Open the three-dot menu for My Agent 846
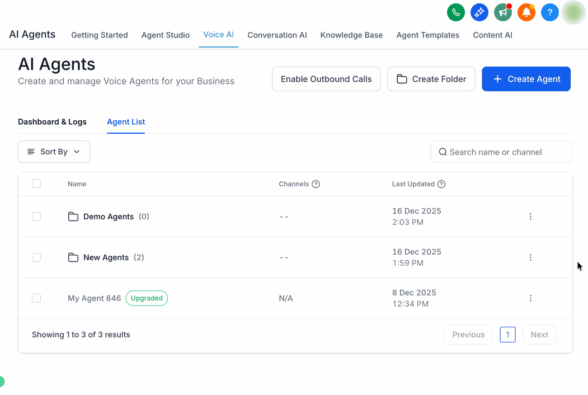The width and height of the screenshot is (588, 395). click(530, 298)
